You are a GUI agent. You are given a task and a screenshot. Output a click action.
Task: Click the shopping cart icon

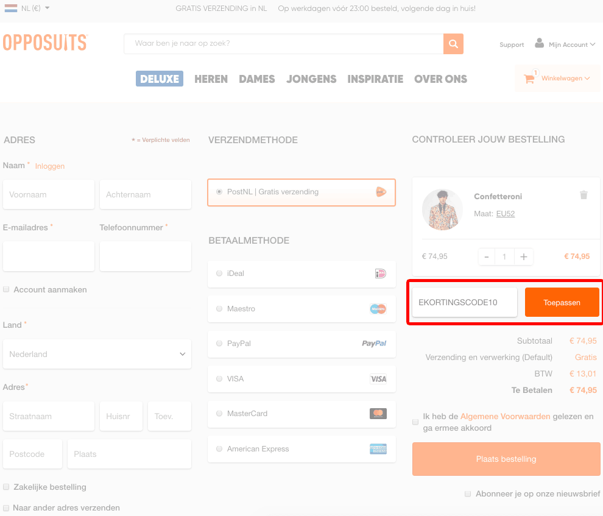[529, 79]
